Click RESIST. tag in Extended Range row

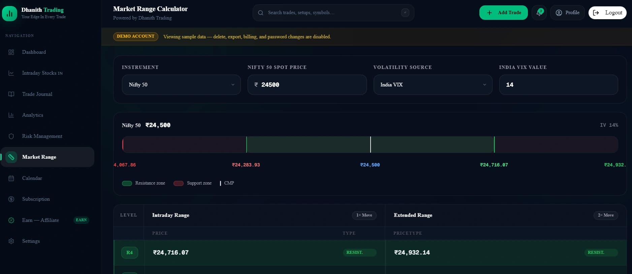tap(601, 252)
